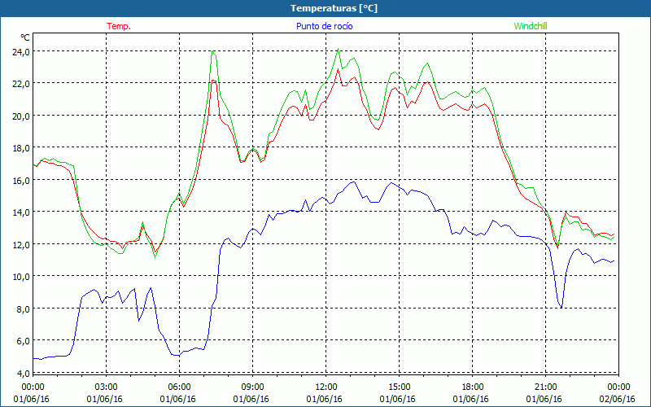The width and height of the screenshot is (651, 407).
Task: Click the '22,0' y-axis value
Action: 21,84
